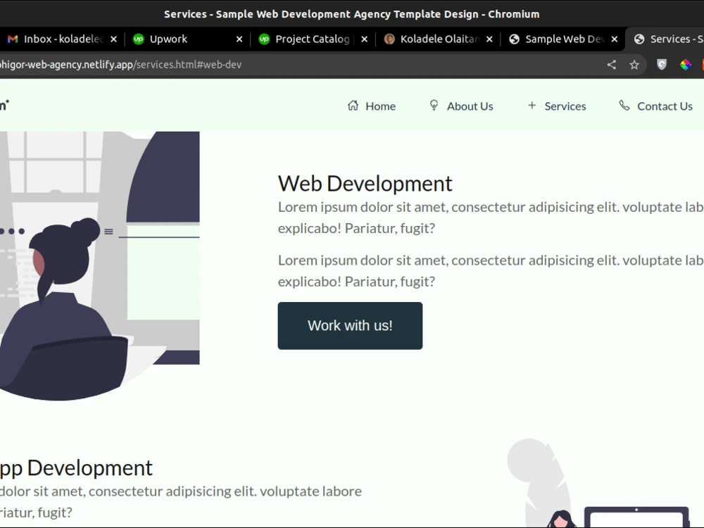This screenshot has width=704, height=528.
Task: Click the laptop illustration near App Development
Action: tap(636, 517)
